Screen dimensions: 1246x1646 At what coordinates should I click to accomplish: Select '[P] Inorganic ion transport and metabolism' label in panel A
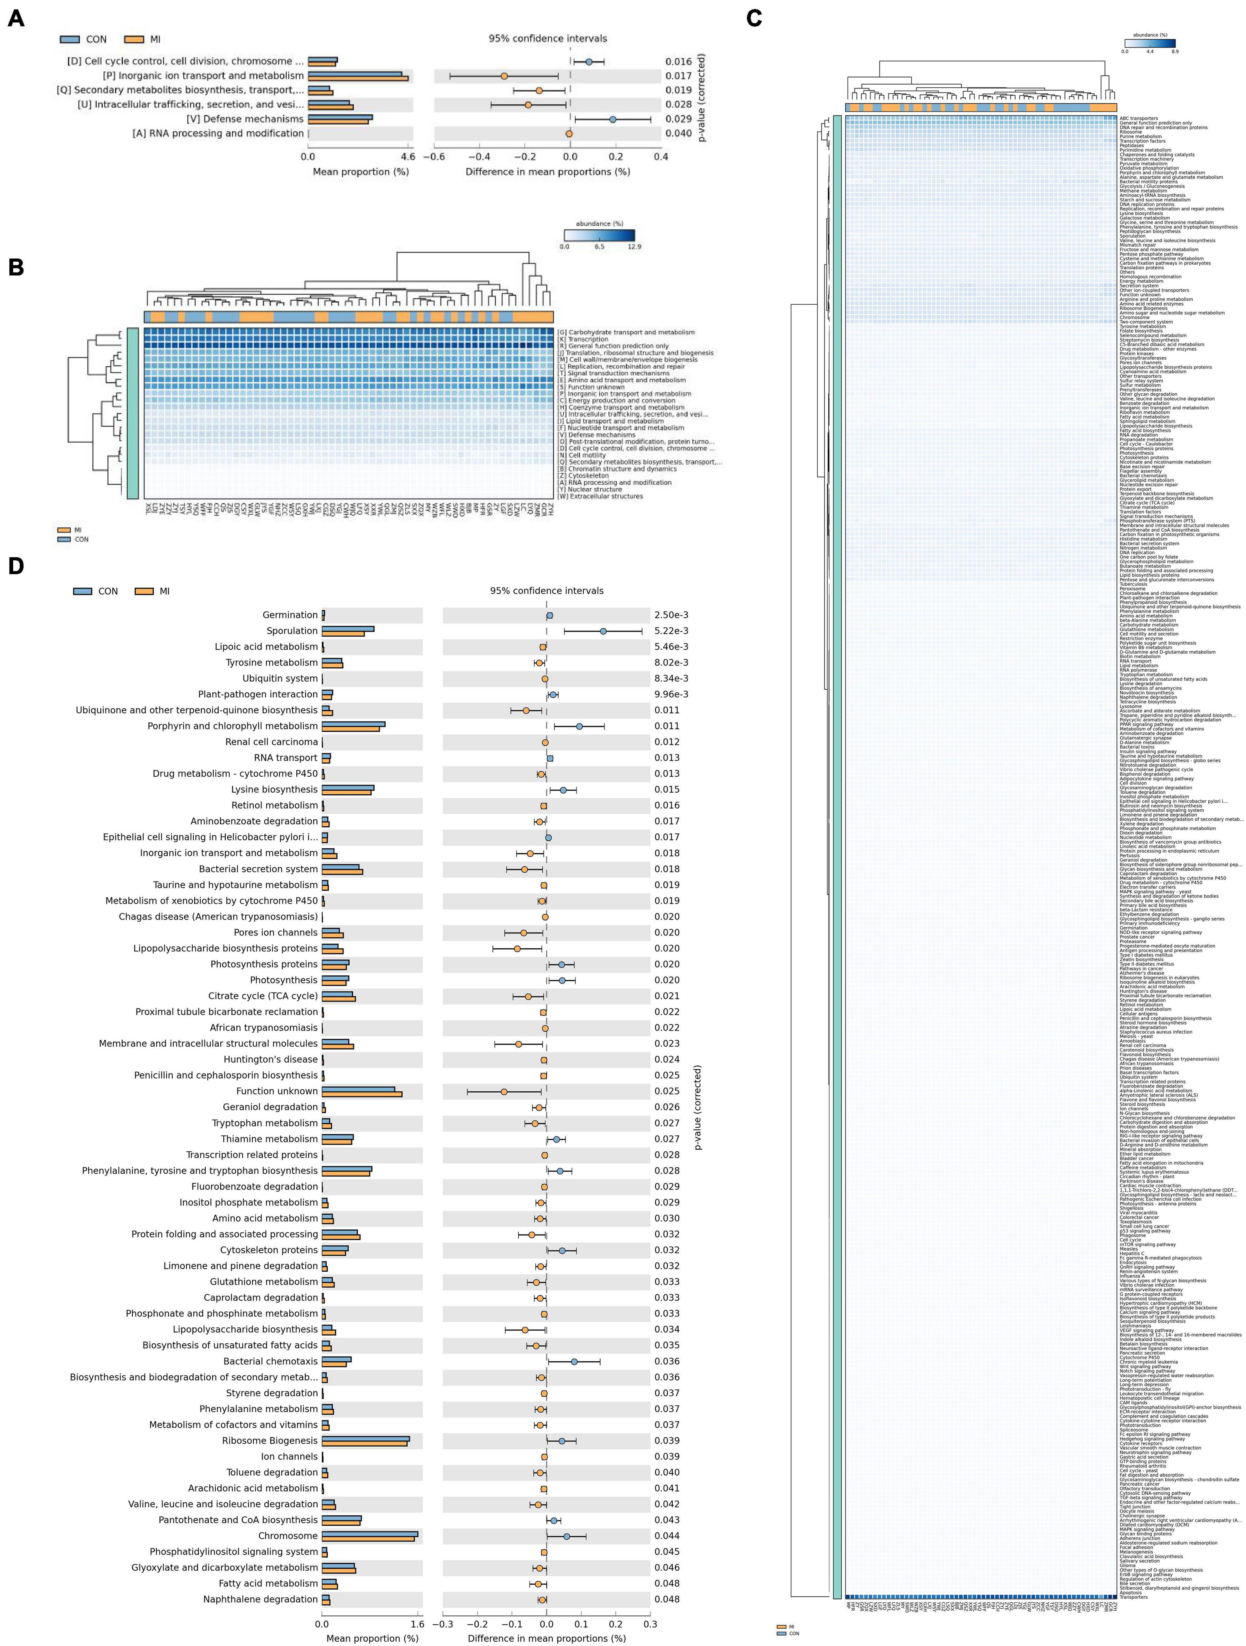(x=203, y=76)
